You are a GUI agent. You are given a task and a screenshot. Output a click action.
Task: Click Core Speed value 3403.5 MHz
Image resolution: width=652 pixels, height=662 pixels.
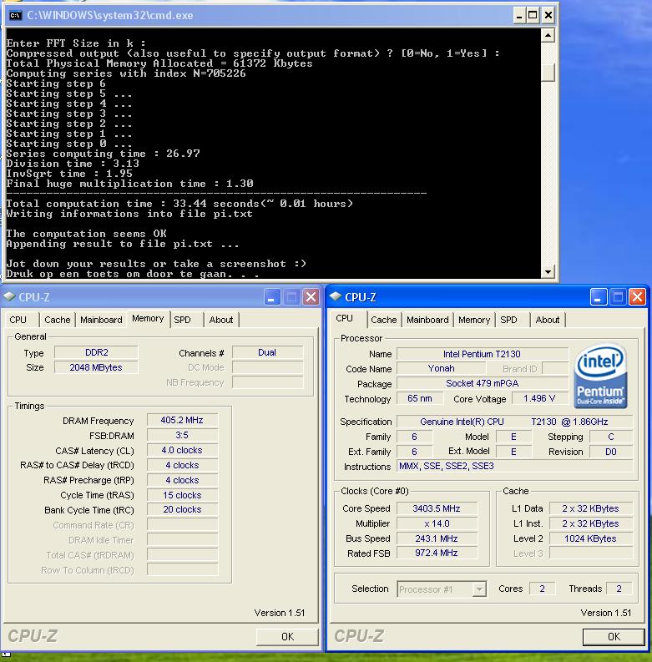(x=437, y=508)
